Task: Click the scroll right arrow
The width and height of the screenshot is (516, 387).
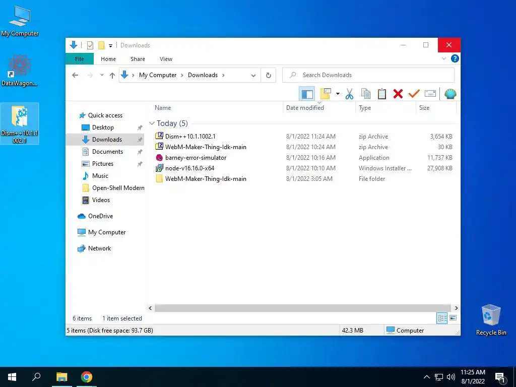Action: pos(456,308)
